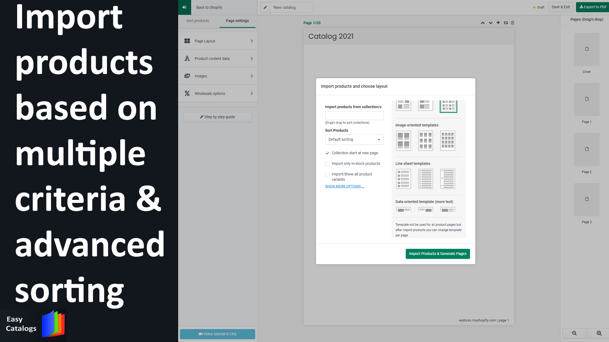
Task: Click the Back to Shopify arrow icon
Action: [185, 7]
